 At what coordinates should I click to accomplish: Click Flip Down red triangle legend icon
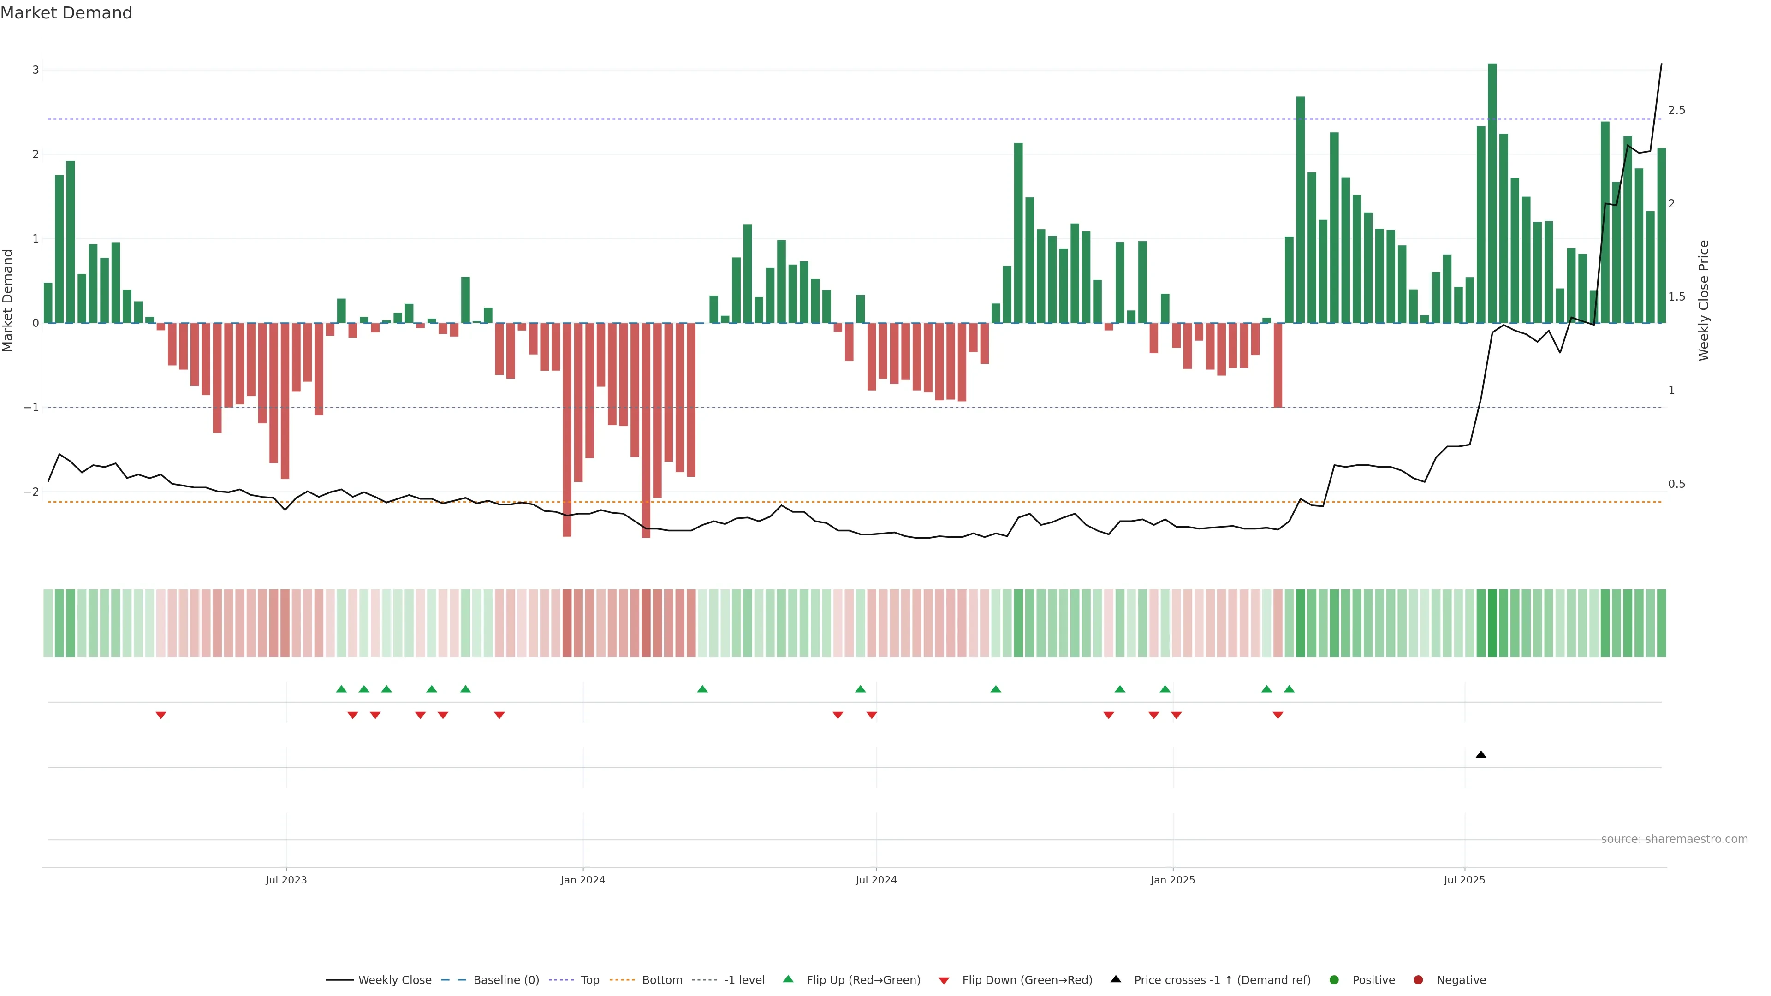(x=944, y=981)
